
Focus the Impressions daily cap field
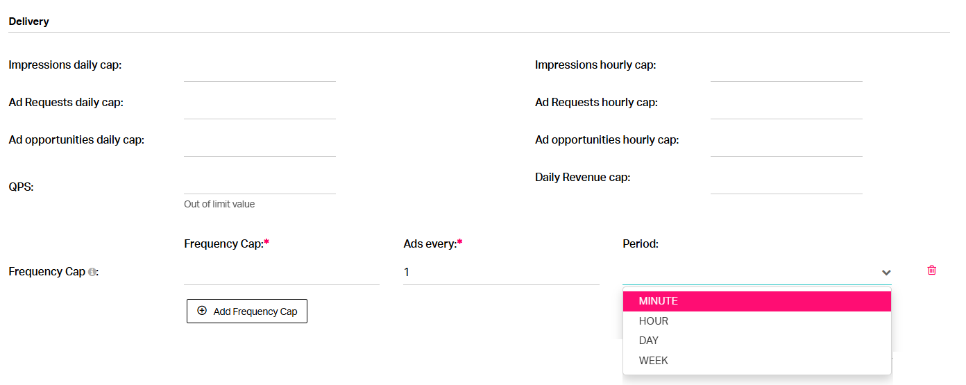[260, 69]
